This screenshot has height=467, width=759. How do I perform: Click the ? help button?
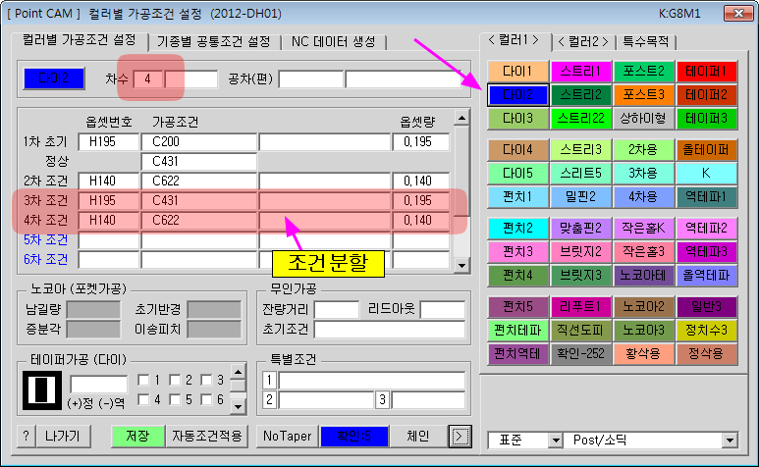pos(27,437)
